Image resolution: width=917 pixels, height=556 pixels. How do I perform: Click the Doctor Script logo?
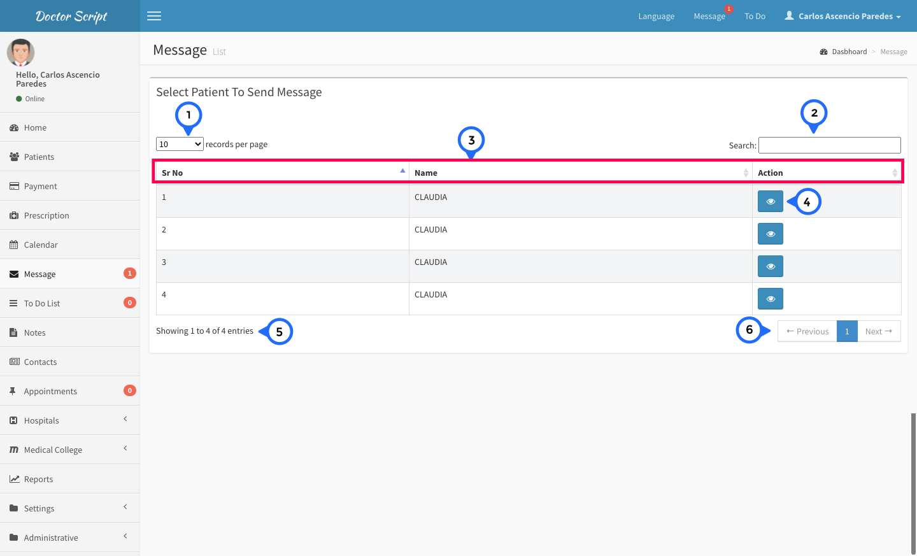pos(71,16)
